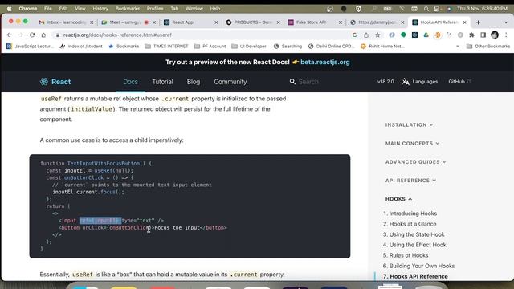
Task: Open the PF Account bookmark folder
Action: point(210,47)
